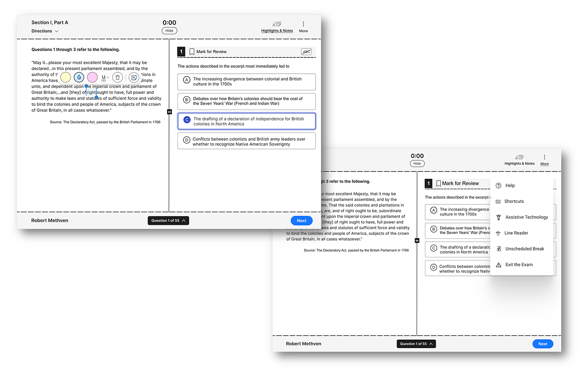The width and height of the screenshot is (578, 368).
Task: Select the blue highlight color swatch
Action: point(79,77)
